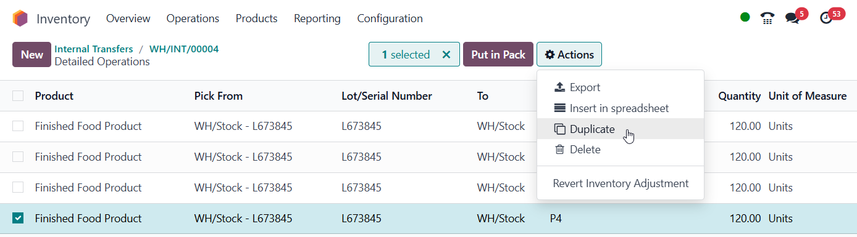Go to Internal Transfers breadcrumb link
This screenshot has width=857, height=237.
pos(94,49)
